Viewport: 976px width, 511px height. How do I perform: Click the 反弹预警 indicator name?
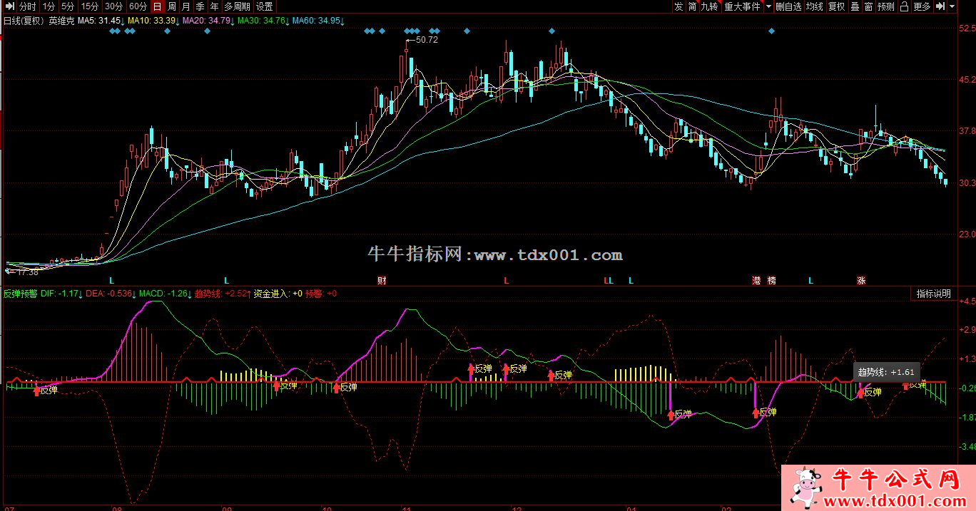[20, 294]
